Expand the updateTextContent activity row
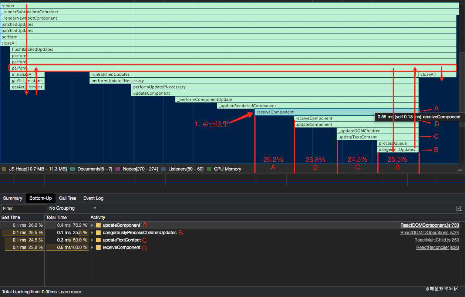Viewport: 465px width, 297px height. 92,240
